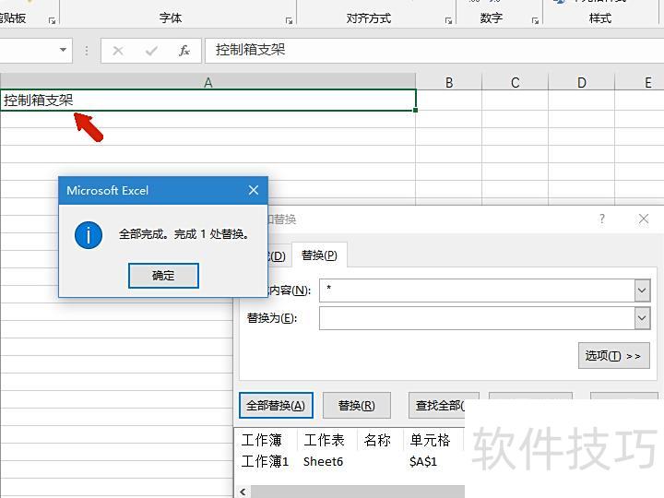Click inside the 替换为 input field
This screenshot has width=664, height=498.
click(x=476, y=318)
